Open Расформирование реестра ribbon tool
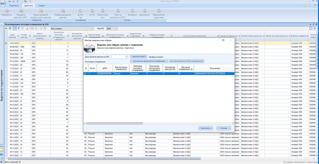This screenshot has height=164, width=319. click(63, 11)
